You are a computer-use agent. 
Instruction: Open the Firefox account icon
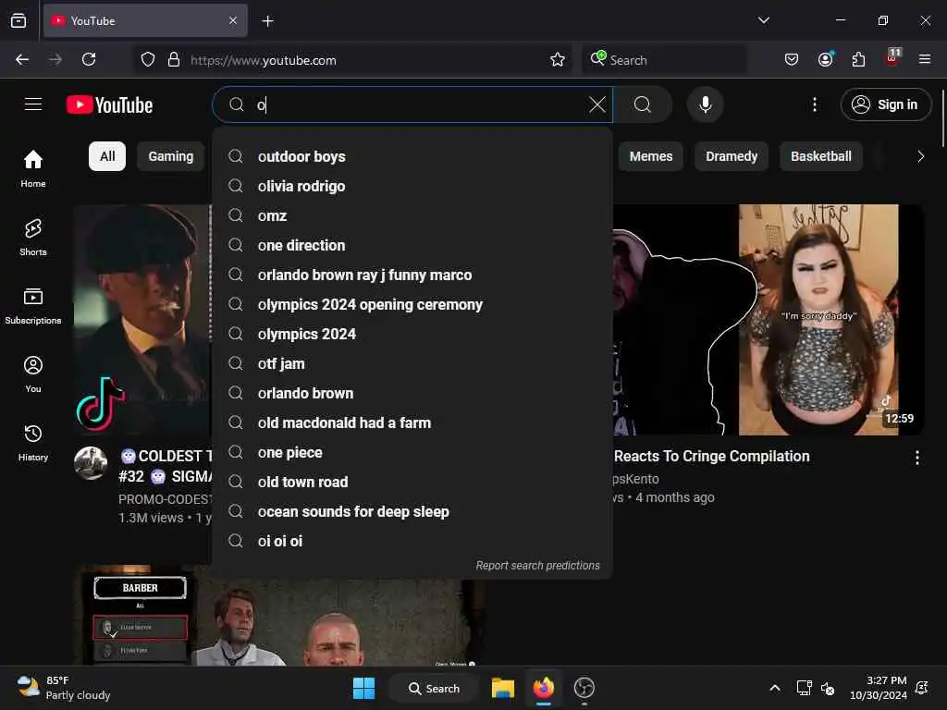[x=825, y=59]
